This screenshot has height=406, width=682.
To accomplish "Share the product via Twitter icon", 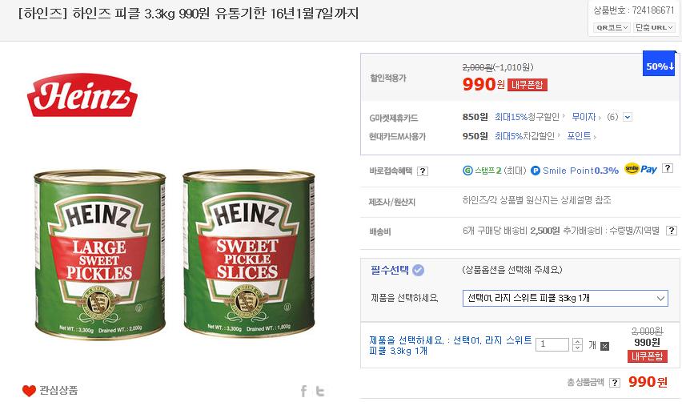I will click(x=319, y=391).
